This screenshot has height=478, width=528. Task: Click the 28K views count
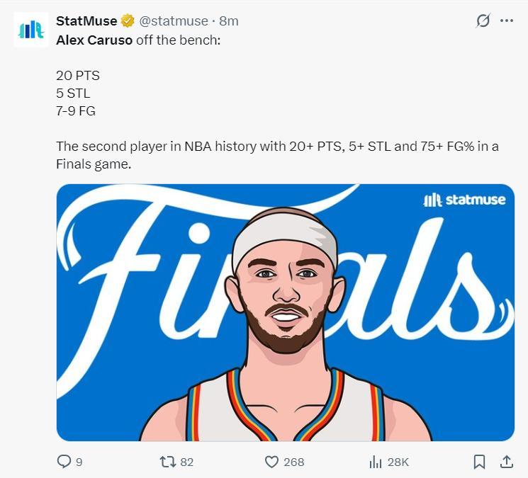[x=398, y=462]
